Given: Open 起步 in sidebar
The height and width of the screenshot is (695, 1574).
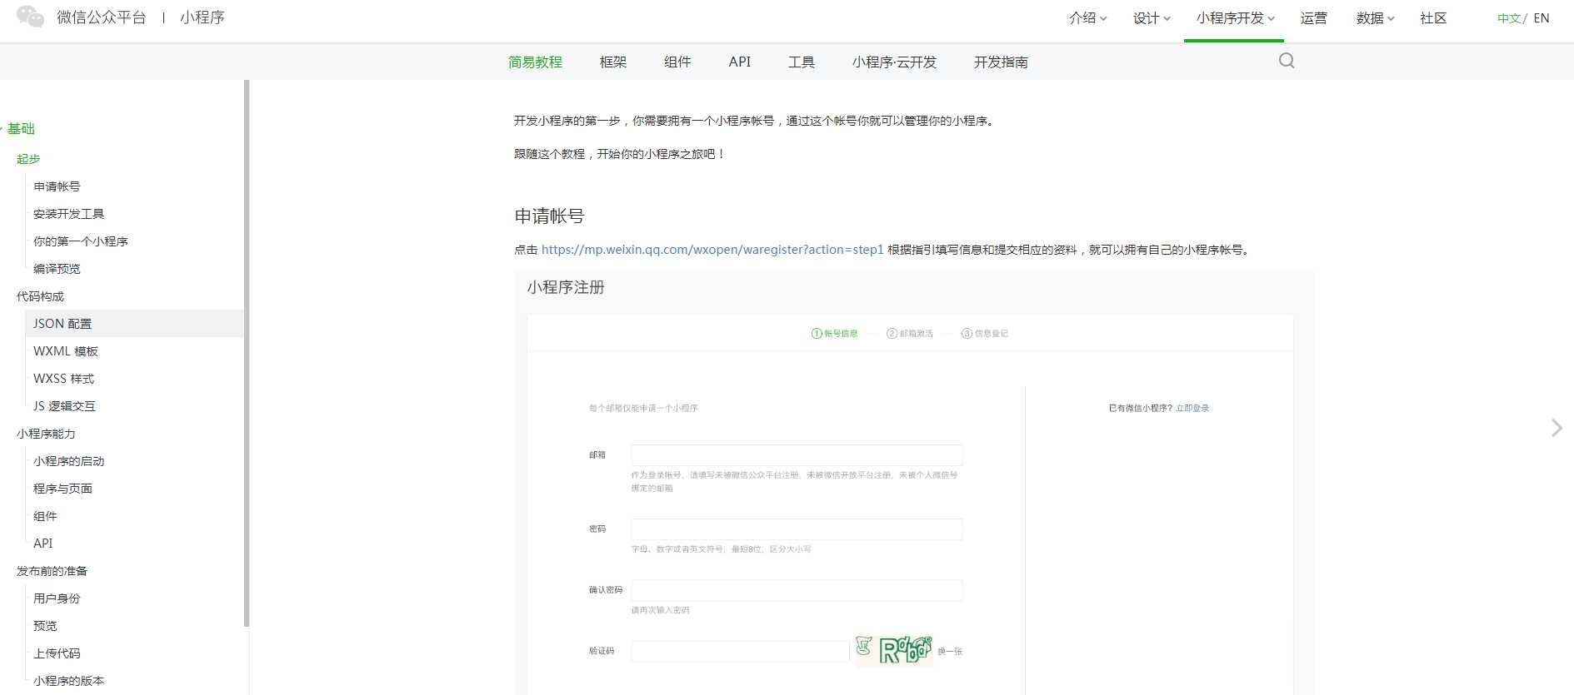Looking at the screenshot, I should coord(28,159).
